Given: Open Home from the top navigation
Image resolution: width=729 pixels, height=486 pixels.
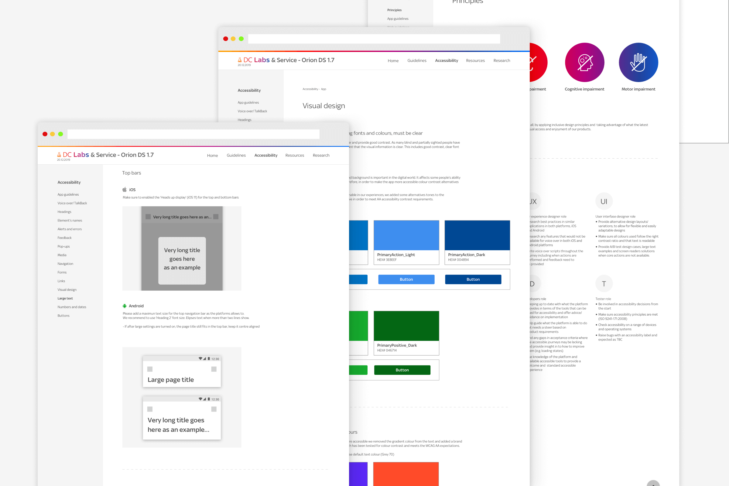Looking at the screenshot, I should tap(212, 155).
